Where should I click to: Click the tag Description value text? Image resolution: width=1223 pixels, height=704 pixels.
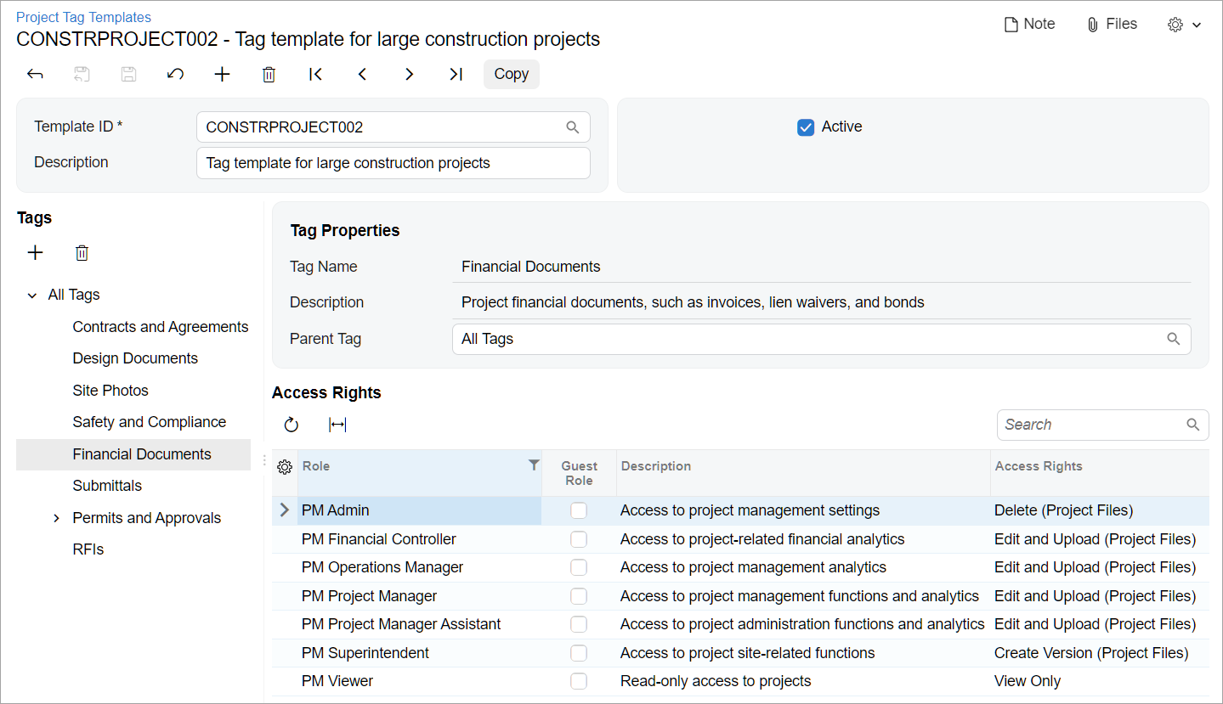693,302
